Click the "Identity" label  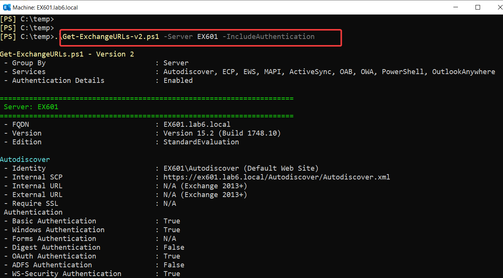tap(29, 168)
